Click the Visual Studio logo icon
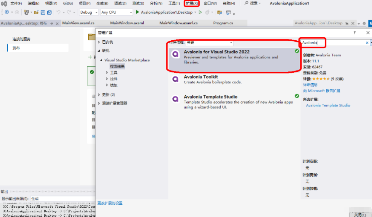 click(x=4, y=3)
